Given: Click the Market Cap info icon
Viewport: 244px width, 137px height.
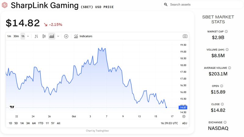Looking at the screenshot, I should coord(226,31).
